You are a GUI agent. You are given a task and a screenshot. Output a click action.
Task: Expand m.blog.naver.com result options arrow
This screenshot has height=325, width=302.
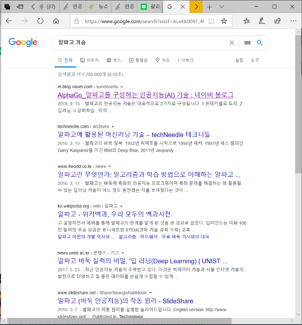coord(122,87)
